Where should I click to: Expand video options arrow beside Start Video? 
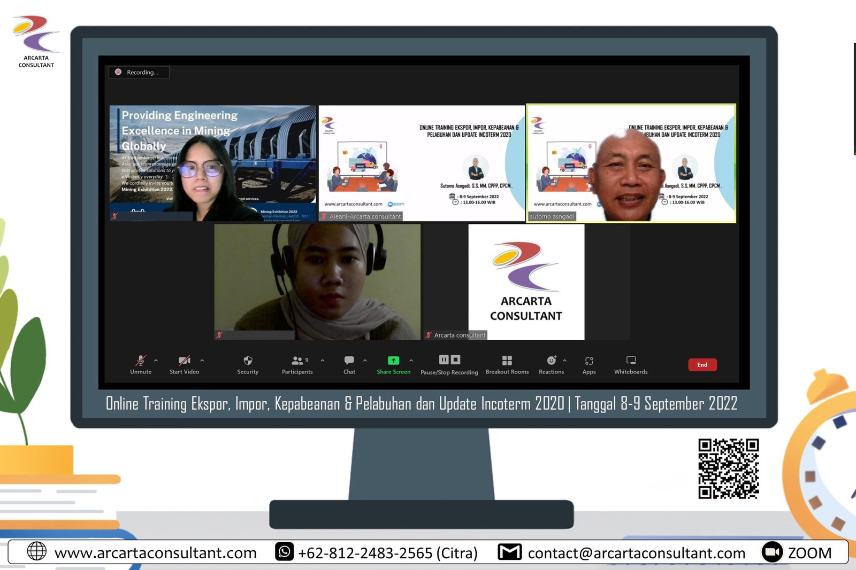[202, 361]
